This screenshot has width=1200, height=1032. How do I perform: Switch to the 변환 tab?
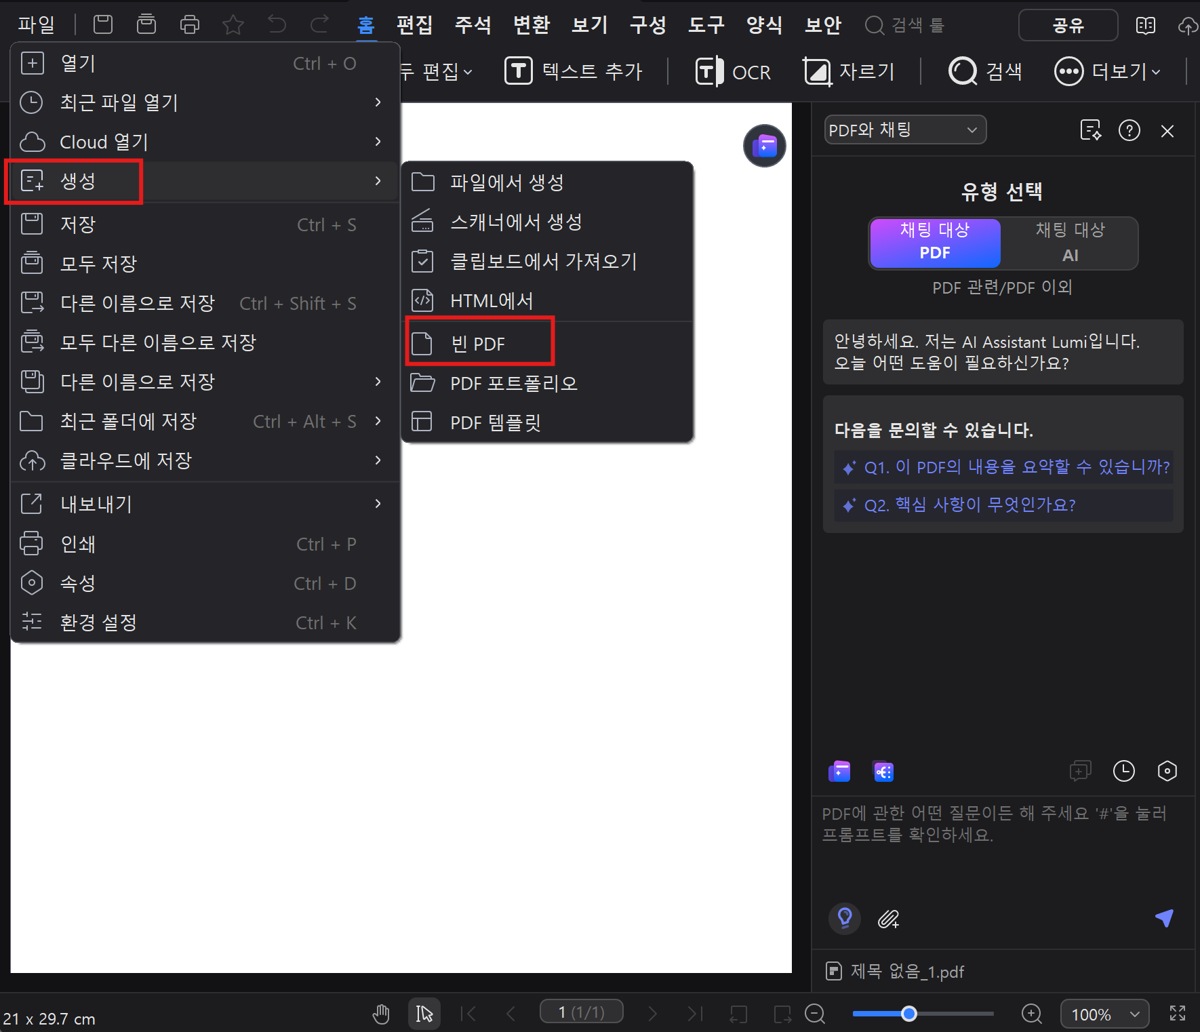click(532, 25)
